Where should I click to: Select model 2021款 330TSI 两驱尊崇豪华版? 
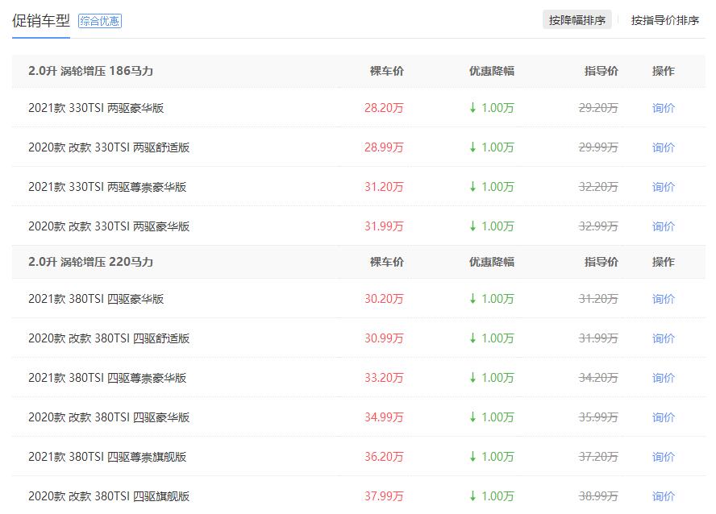coord(107,187)
